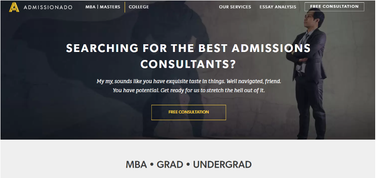Click the ADMISSIONADO wordmark text
The width and height of the screenshot is (377, 178).
pos(48,7)
